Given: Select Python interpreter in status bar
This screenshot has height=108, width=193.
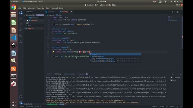Looking at the screenshot, I should click(26, 107).
